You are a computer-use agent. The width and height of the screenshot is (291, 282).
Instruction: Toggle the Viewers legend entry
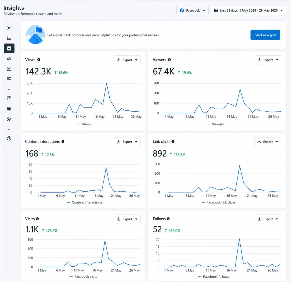(x=215, y=124)
